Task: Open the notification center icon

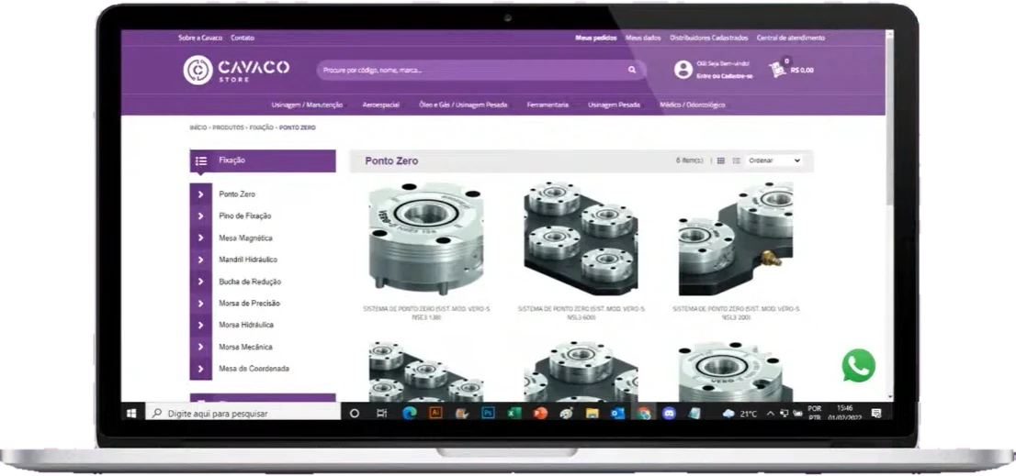Action: [x=876, y=413]
